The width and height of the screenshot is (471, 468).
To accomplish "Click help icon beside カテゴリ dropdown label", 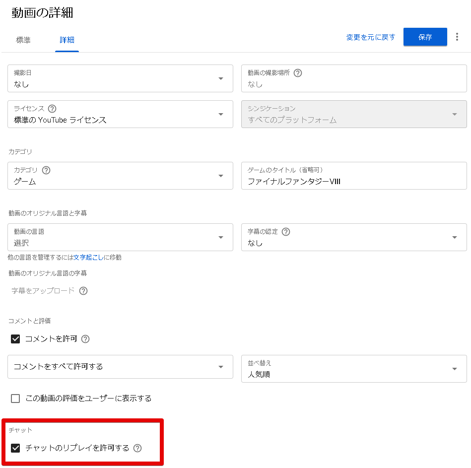I will (x=46, y=170).
